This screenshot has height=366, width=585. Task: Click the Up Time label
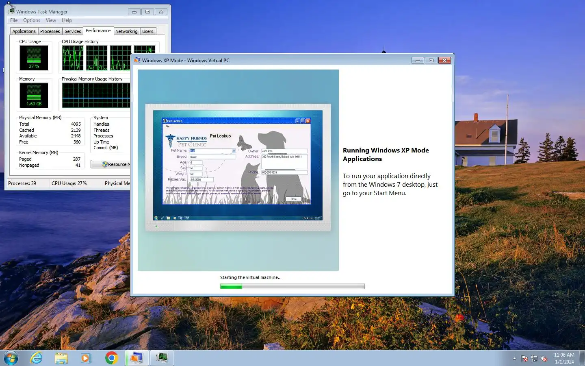pos(101,142)
